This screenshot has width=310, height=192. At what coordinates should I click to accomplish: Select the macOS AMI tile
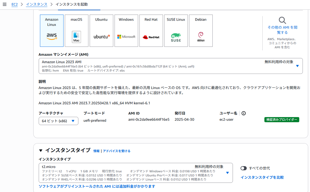point(76,31)
